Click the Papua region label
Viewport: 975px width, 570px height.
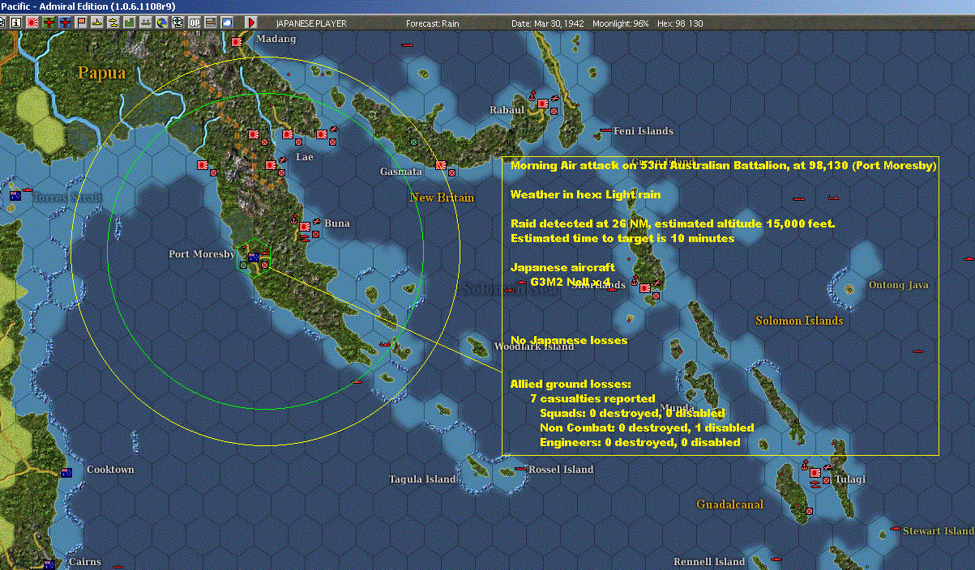pyautogui.click(x=102, y=73)
